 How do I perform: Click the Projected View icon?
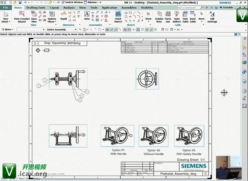point(40,12)
